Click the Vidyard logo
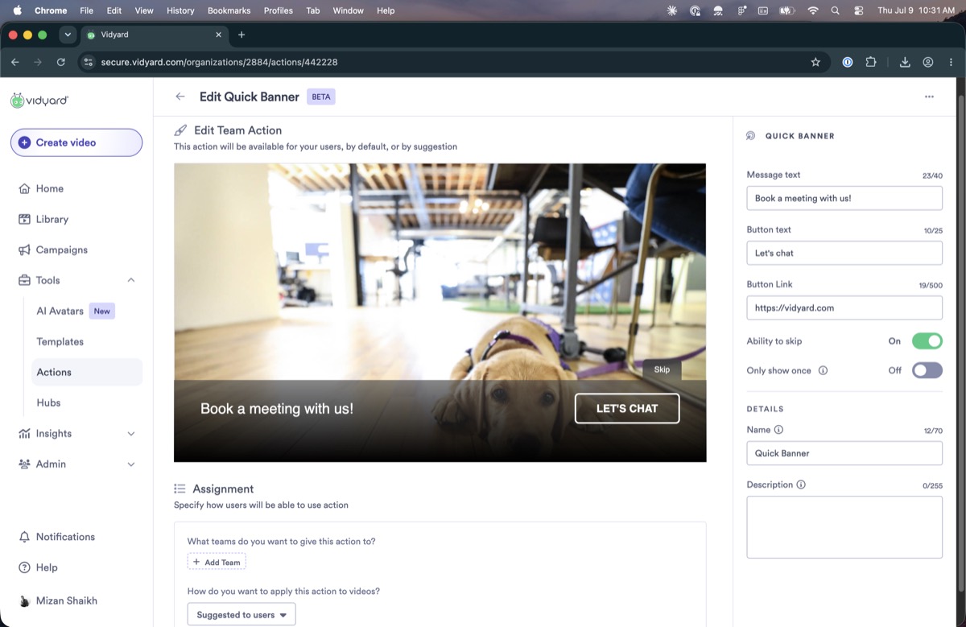This screenshot has height=627, width=966. (39, 101)
